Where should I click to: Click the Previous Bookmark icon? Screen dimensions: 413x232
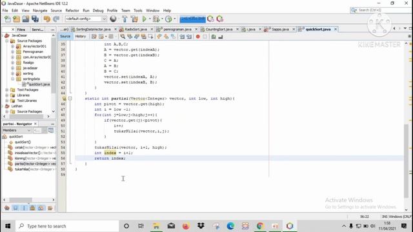pos(159,37)
